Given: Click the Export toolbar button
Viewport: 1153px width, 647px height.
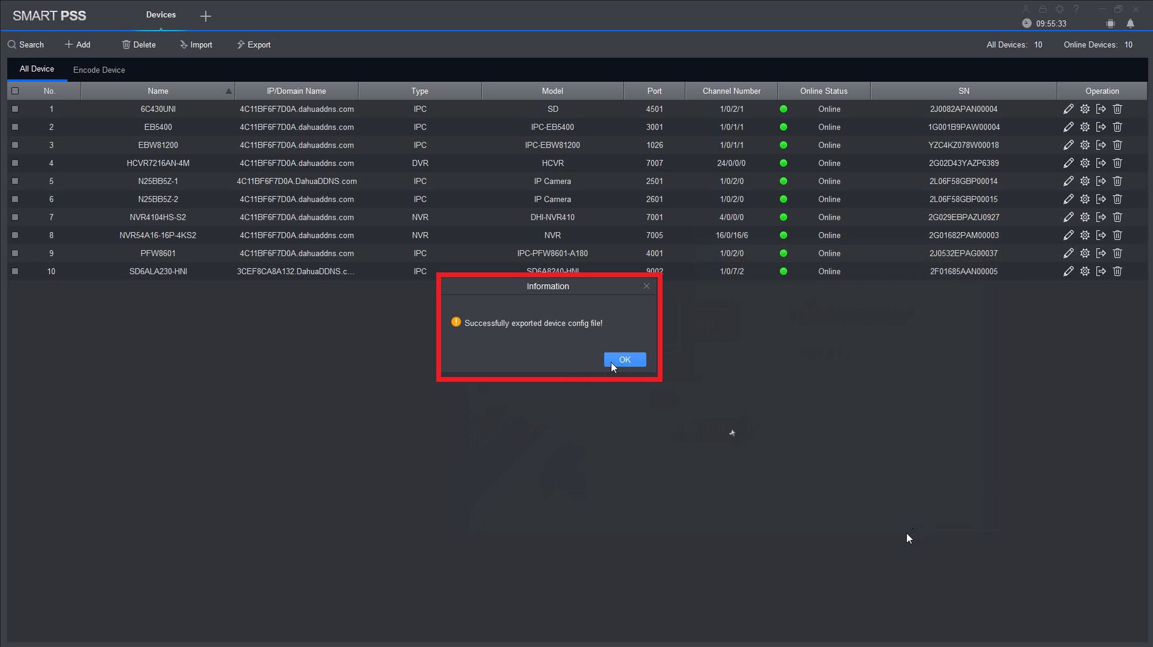Looking at the screenshot, I should [254, 45].
